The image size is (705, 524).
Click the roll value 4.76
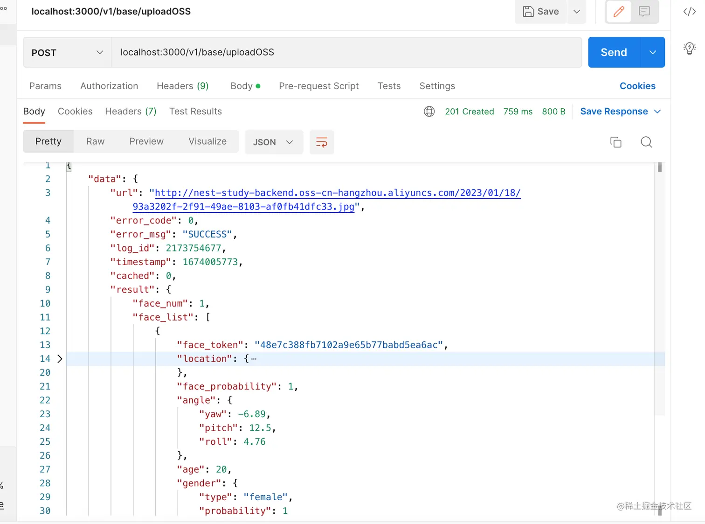point(255,441)
